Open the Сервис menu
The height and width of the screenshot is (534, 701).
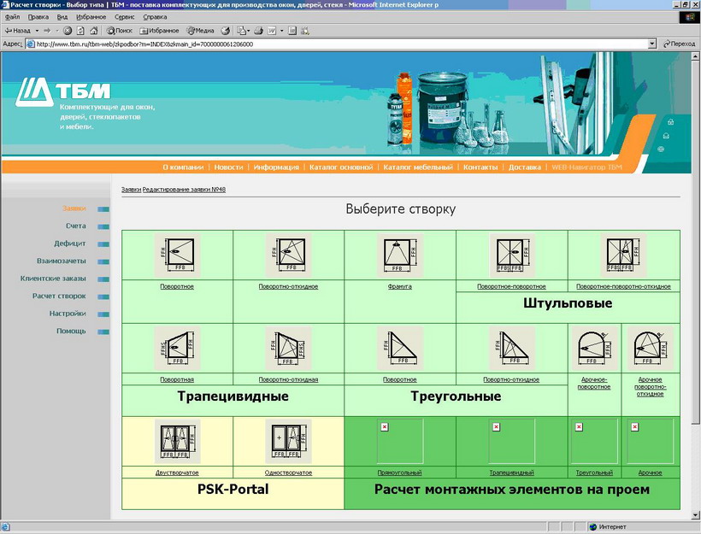point(124,17)
